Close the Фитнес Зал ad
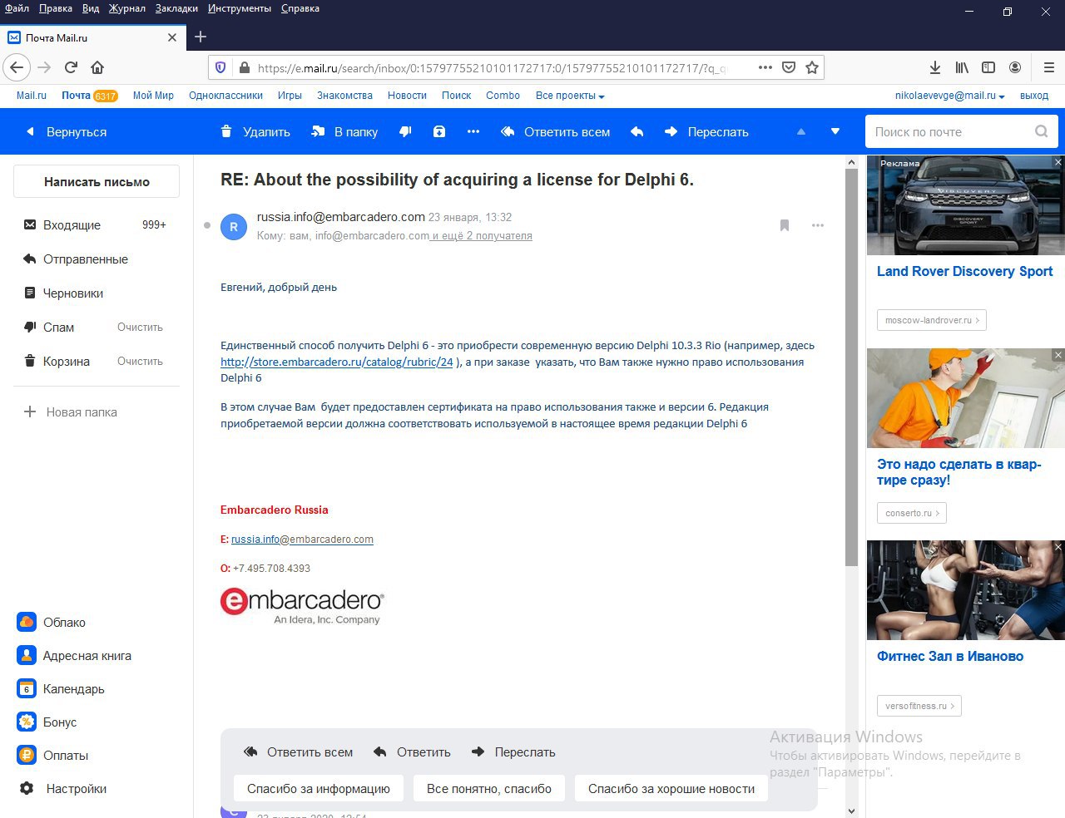1065x818 pixels. [1058, 547]
